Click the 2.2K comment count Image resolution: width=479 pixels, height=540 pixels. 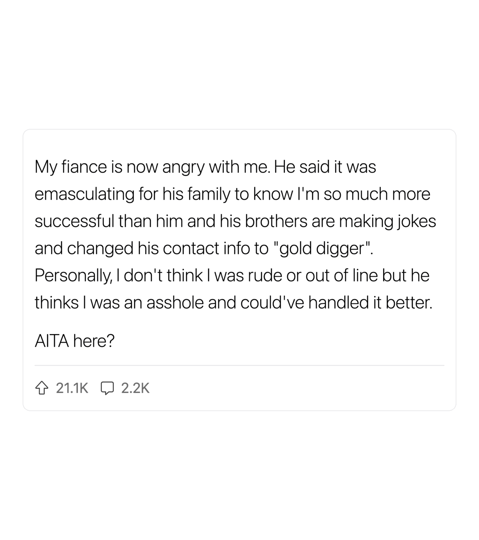135,388
